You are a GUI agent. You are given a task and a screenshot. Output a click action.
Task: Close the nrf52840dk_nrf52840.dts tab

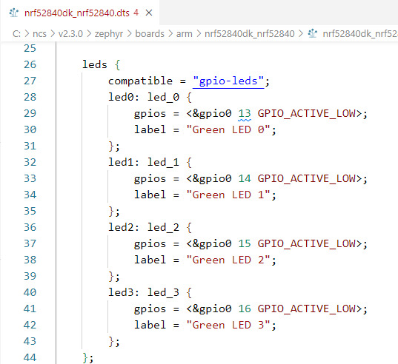[149, 13]
